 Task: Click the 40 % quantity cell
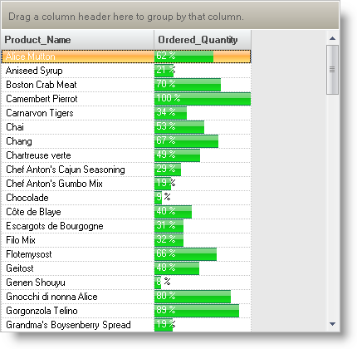203,212
